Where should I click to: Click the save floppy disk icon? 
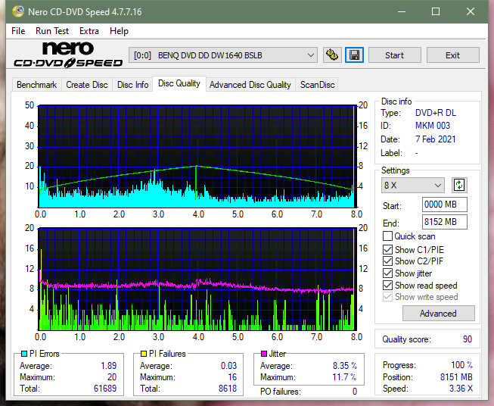355,55
